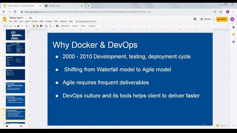Open the Transition panel button
The height and width of the screenshot is (133, 237).
(x=92, y=26)
